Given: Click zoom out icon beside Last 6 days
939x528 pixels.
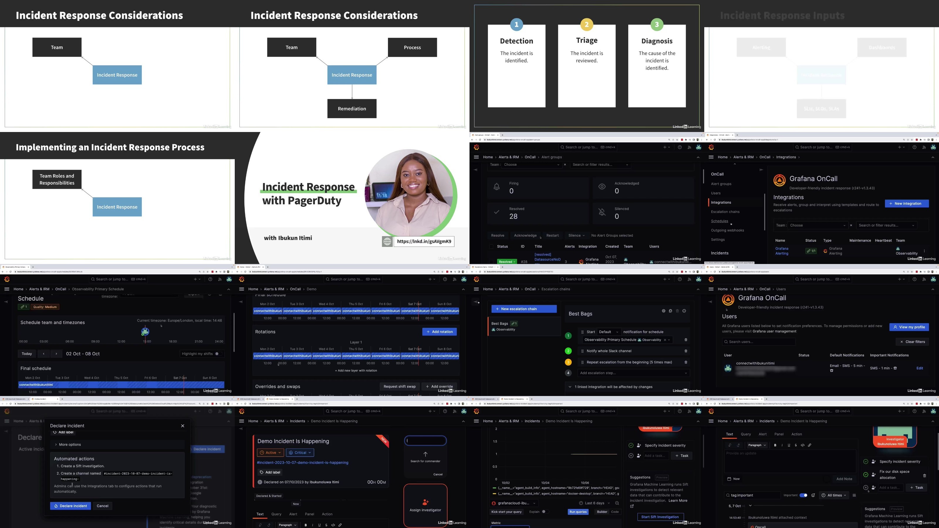Looking at the screenshot, I should tap(617, 503).
